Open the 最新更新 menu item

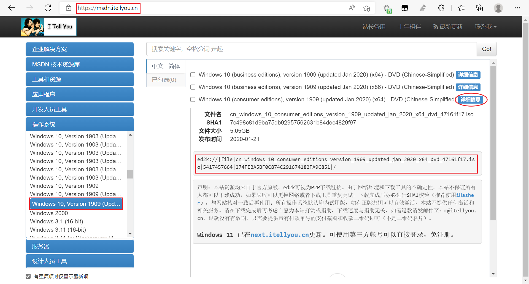pyautogui.click(x=447, y=26)
